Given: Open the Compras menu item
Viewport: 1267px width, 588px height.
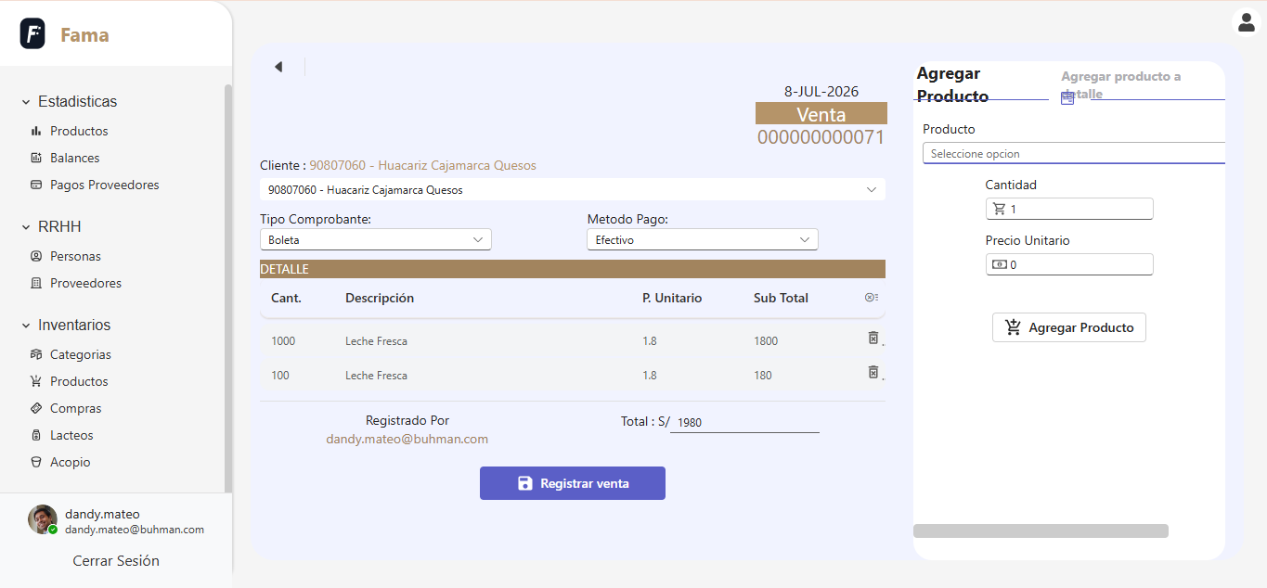Looking at the screenshot, I should click(75, 408).
